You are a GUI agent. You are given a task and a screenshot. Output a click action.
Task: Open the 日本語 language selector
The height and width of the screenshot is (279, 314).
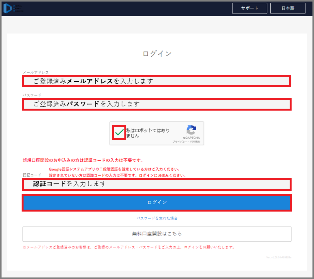(x=288, y=8)
